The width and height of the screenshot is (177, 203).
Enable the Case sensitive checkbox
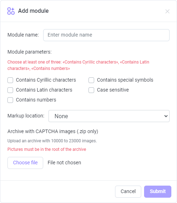click(91, 90)
